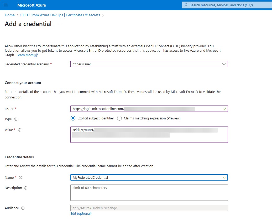This screenshot has width=272, height=221.
Task: Click the Description text area
Action: (x=149, y=193)
